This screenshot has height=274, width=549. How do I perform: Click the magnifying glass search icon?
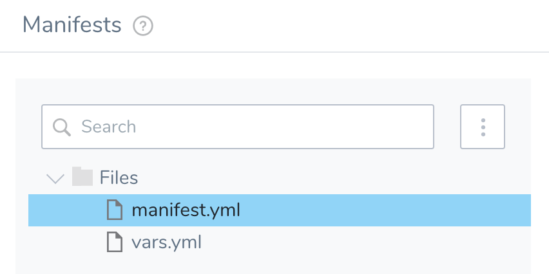[x=62, y=127]
